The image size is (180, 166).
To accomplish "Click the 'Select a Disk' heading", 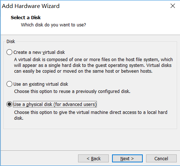I will click(x=26, y=18).
